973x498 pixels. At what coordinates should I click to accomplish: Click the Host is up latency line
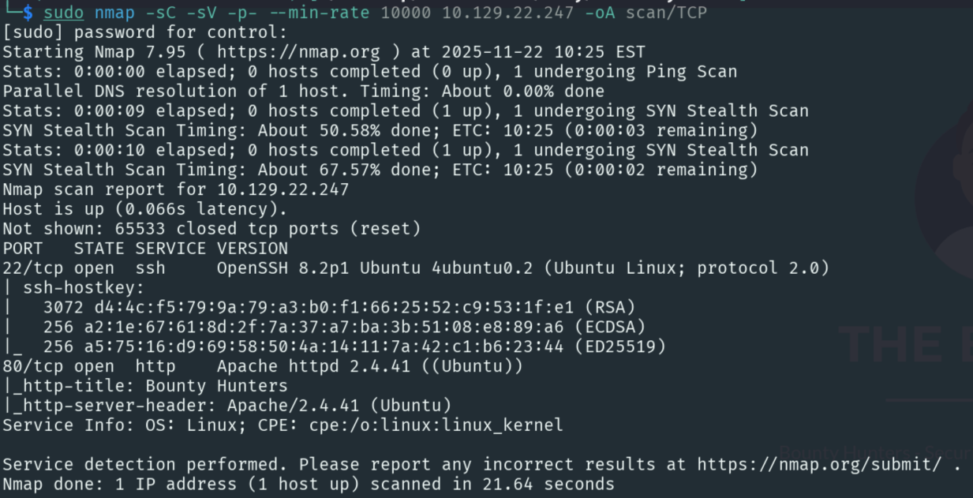coord(145,209)
